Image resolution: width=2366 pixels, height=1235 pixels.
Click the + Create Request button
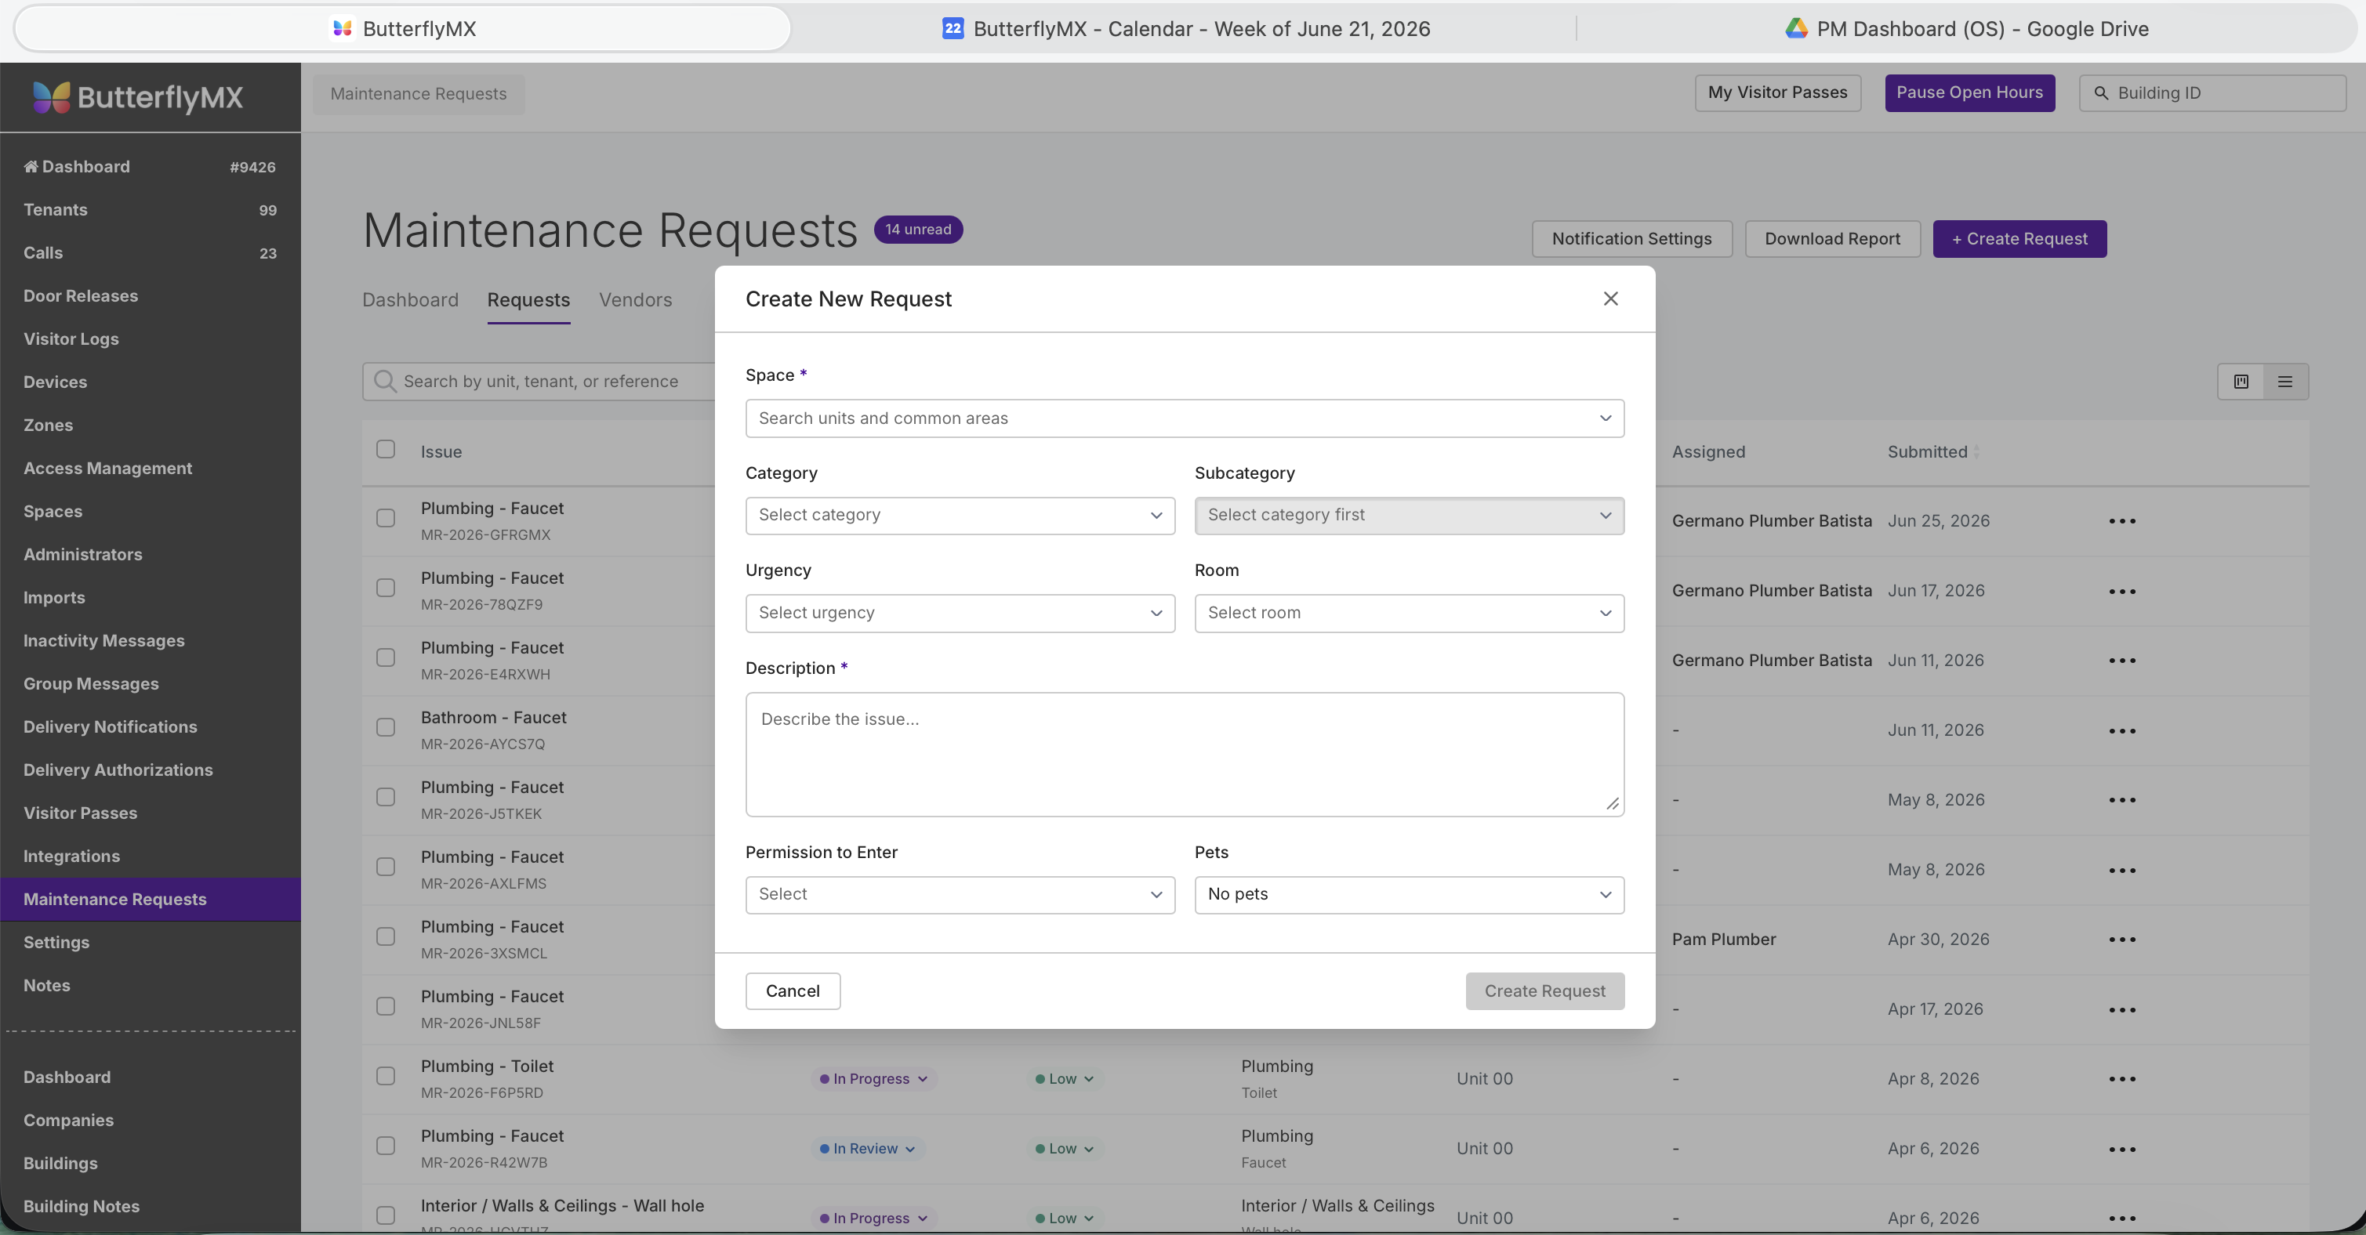2019,239
